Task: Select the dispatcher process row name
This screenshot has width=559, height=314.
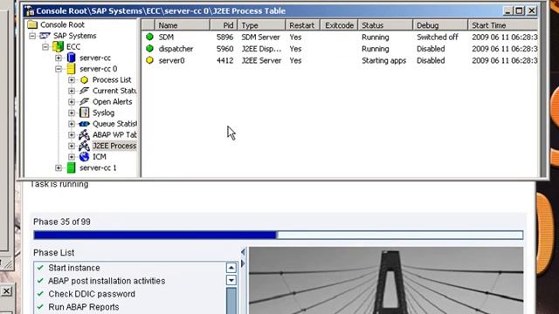Action: (x=176, y=49)
